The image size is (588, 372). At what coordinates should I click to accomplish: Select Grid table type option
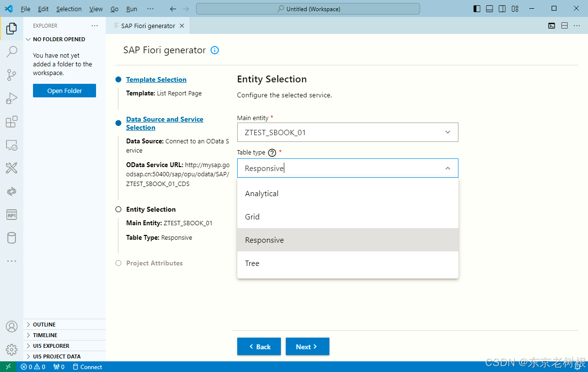coord(347,217)
